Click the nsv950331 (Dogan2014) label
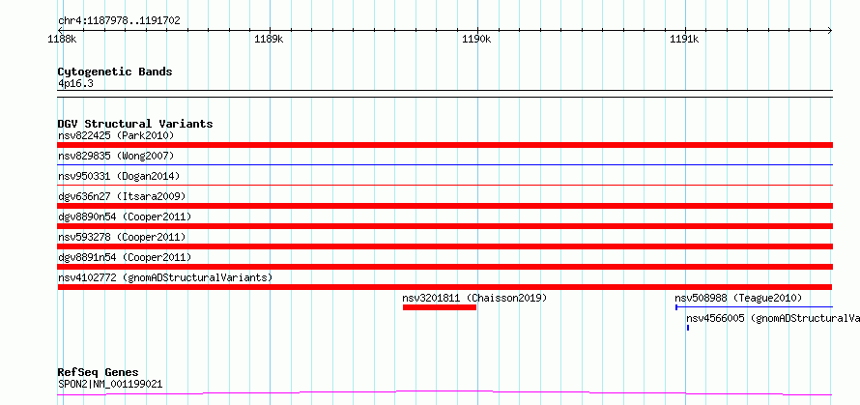The height and width of the screenshot is (405, 860). pyautogui.click(x=119, y=176)
